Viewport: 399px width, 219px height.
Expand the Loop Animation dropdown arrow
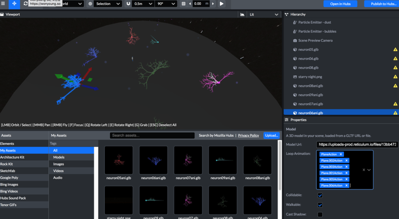click(x=369, y=170)
